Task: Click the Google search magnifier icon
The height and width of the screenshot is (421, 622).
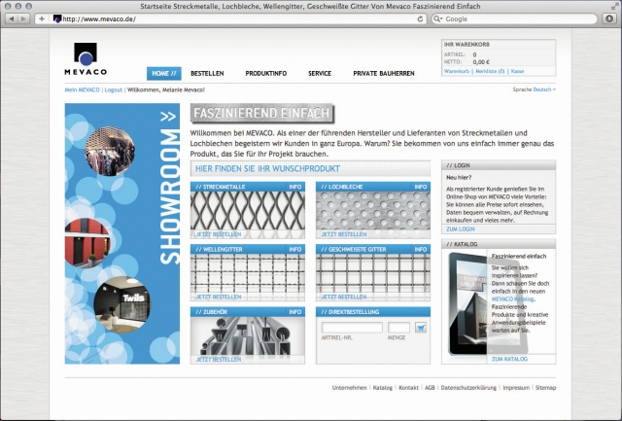Action: tap(438, 18)
